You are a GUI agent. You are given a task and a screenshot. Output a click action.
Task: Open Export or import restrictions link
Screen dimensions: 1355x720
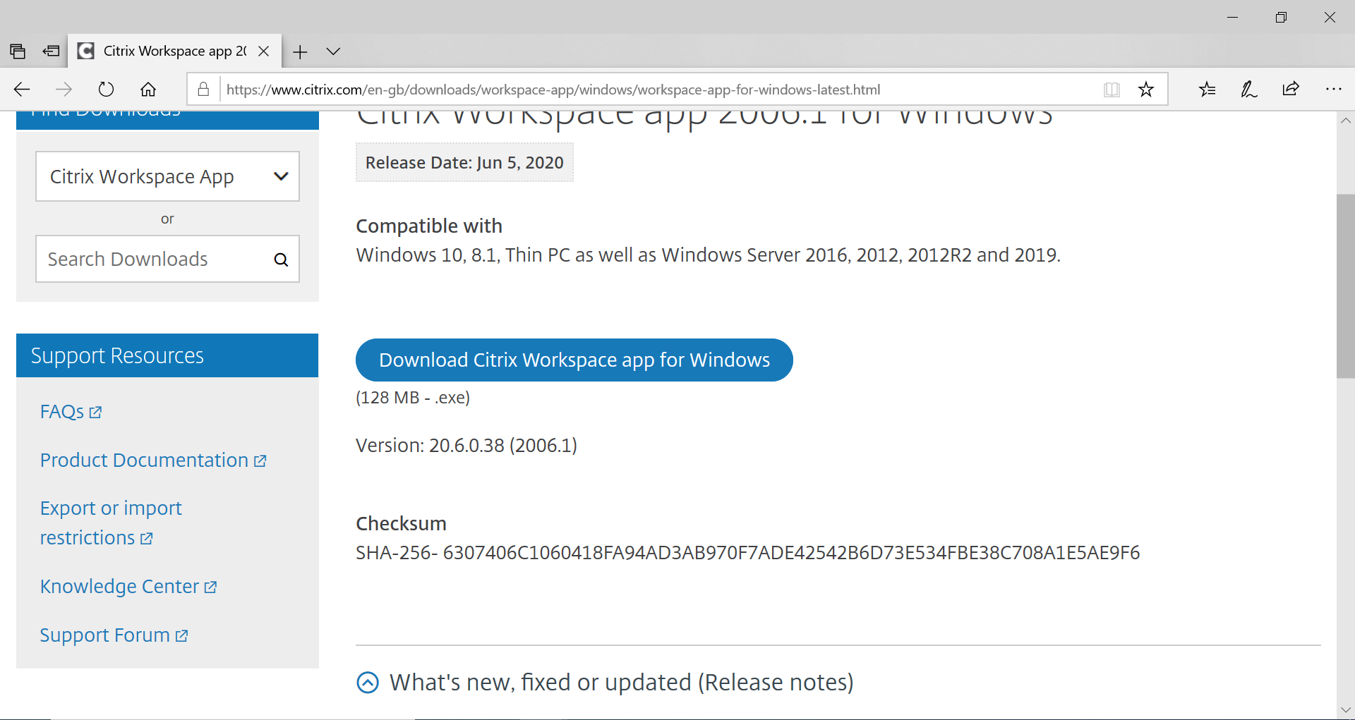point(111,523)
